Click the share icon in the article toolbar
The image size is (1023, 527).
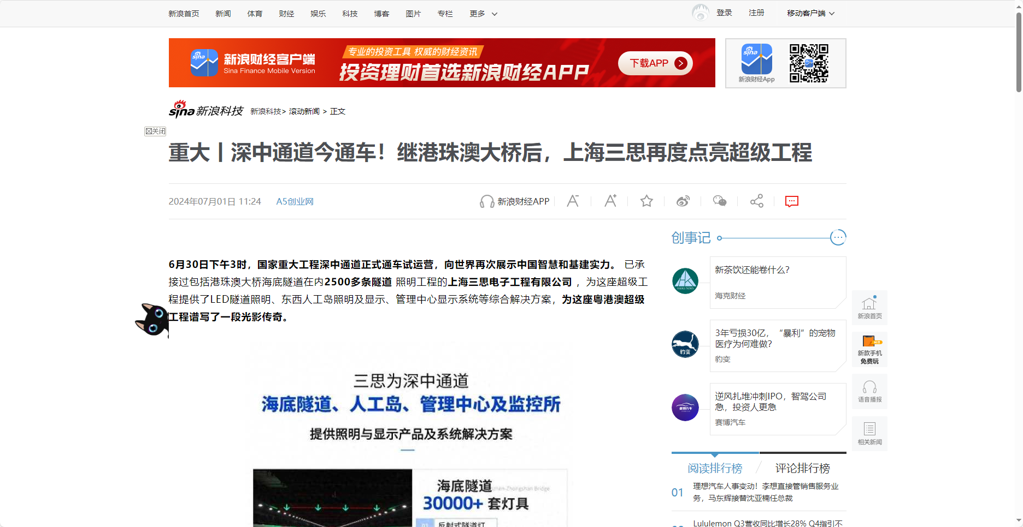(756, 201)
